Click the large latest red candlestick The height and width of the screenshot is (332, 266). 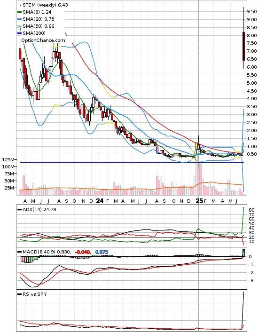pos(244,46)
